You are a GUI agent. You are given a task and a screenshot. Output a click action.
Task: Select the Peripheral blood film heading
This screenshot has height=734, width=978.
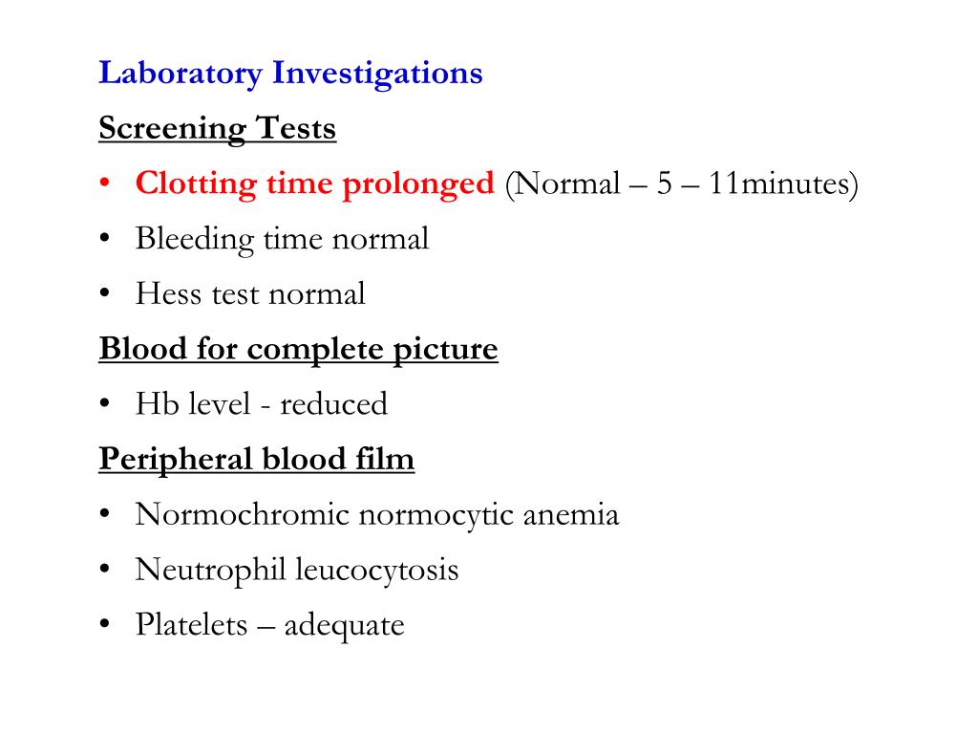coord(256,460)
